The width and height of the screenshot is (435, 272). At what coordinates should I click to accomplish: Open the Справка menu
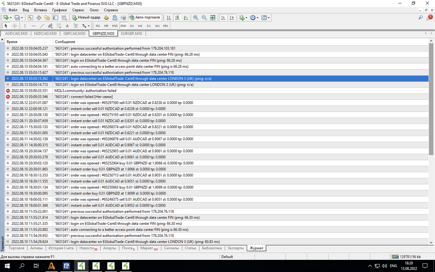pos(111,10)
